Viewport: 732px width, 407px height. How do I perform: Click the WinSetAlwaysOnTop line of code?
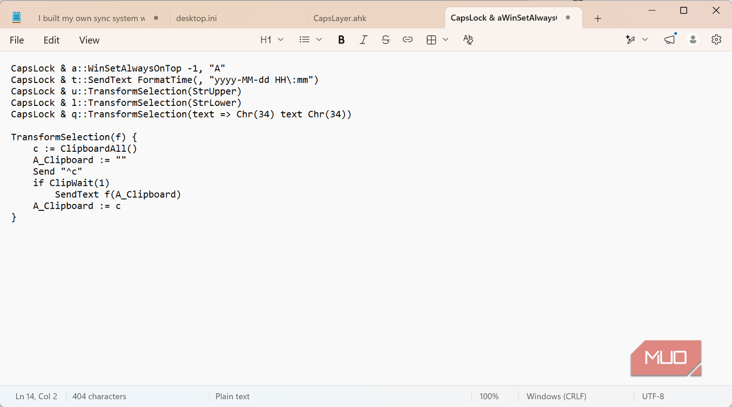coord(118,68)
